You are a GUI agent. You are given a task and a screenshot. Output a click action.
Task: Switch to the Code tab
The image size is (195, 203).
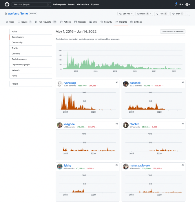point(10,22)
